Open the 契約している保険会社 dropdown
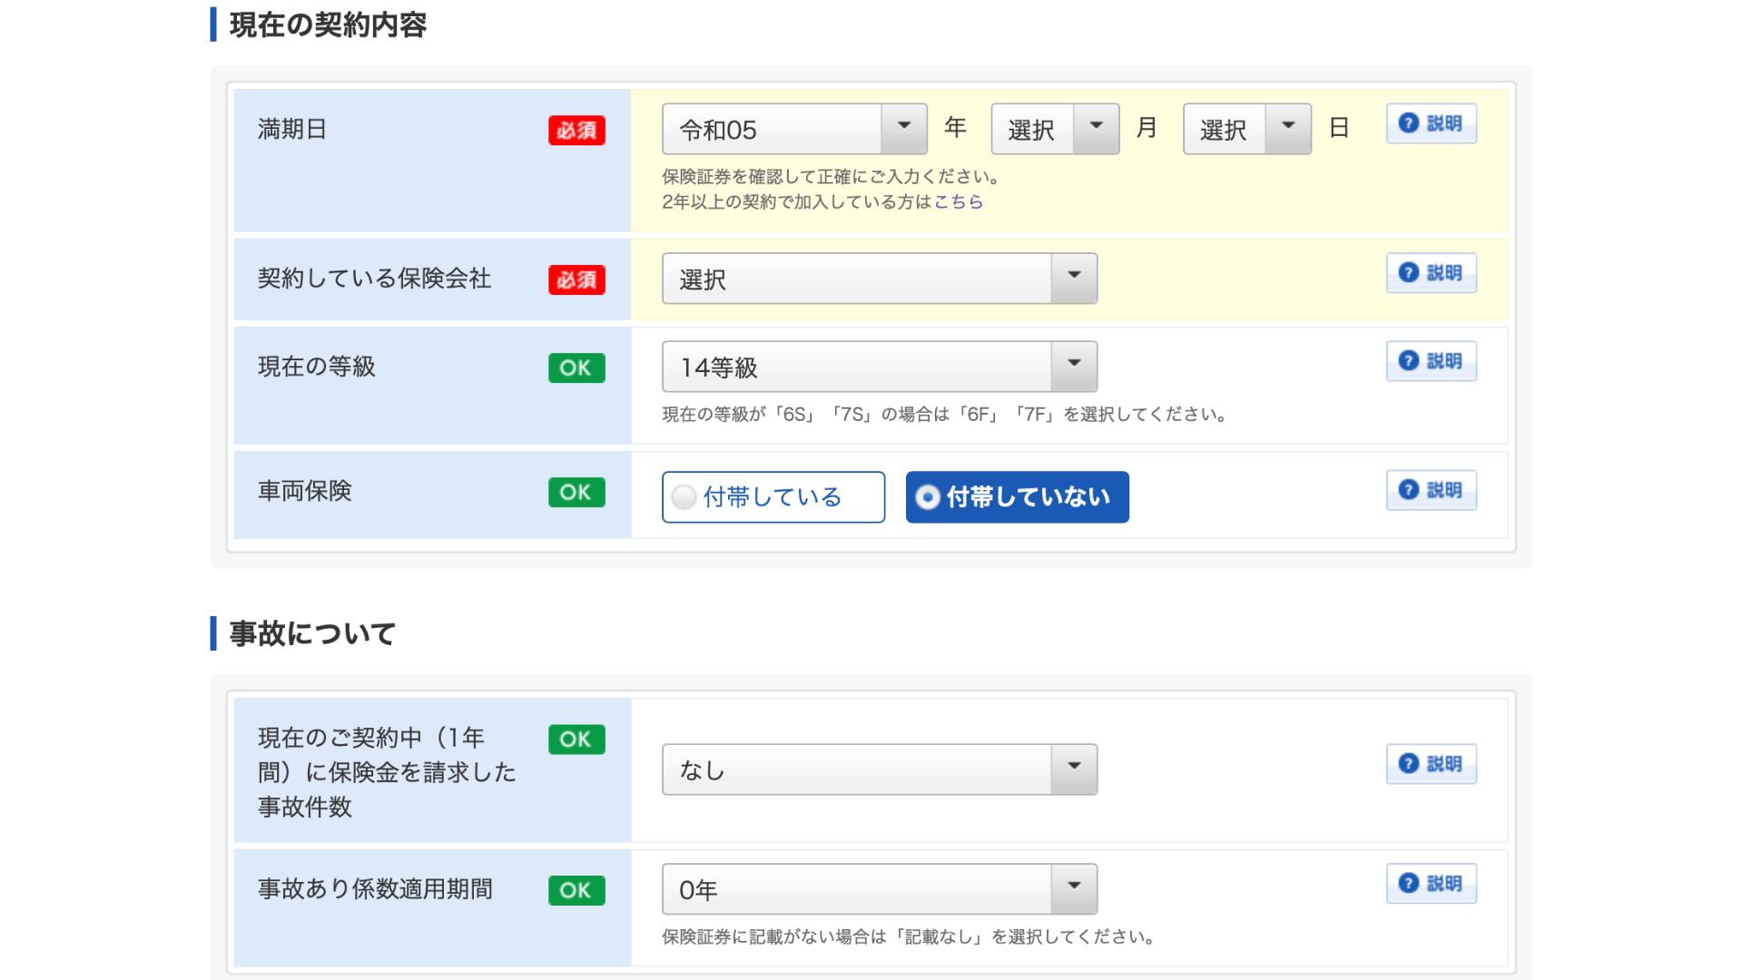Image resolution: width=1743 pixels, height=980 pixels. coord(880,279)
